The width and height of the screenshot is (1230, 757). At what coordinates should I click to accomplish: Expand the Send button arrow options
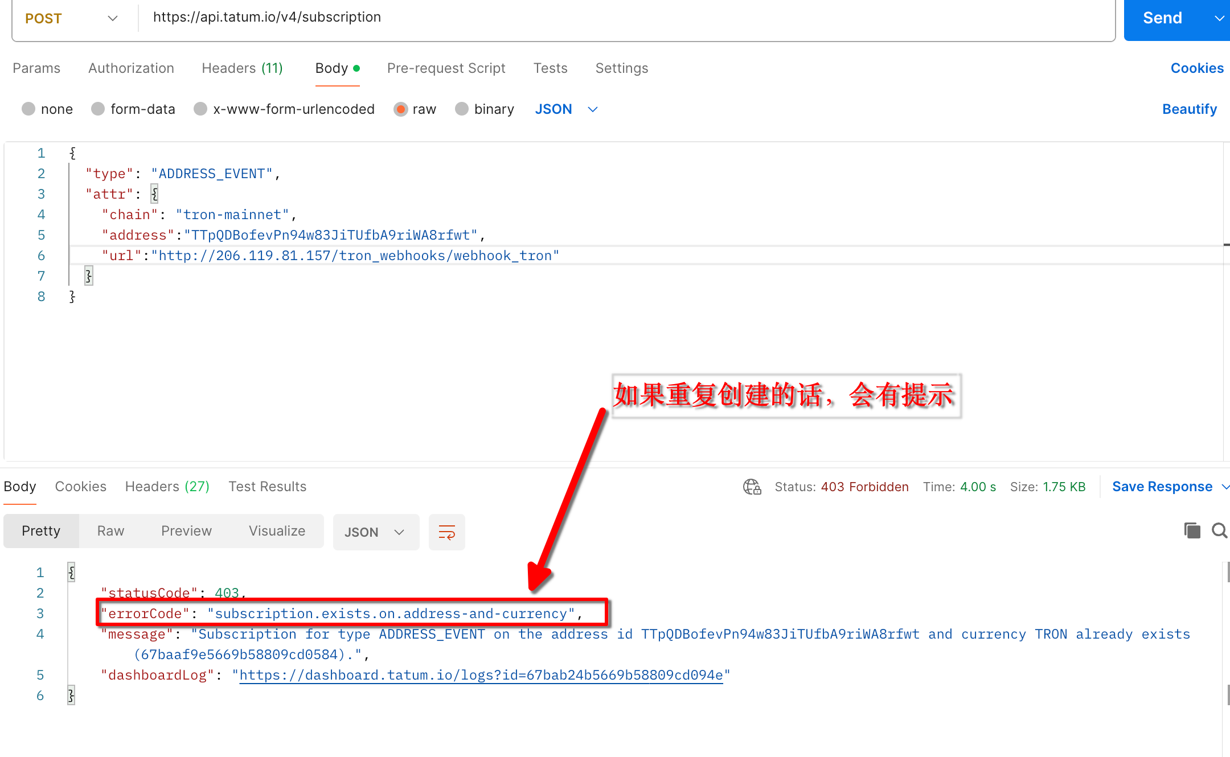(x=1219, y=18)
